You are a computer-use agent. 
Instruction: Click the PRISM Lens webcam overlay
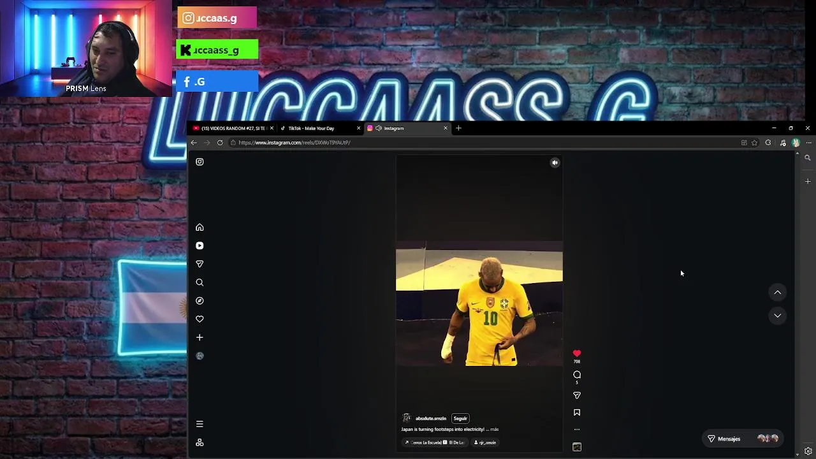tap(86, 48)
